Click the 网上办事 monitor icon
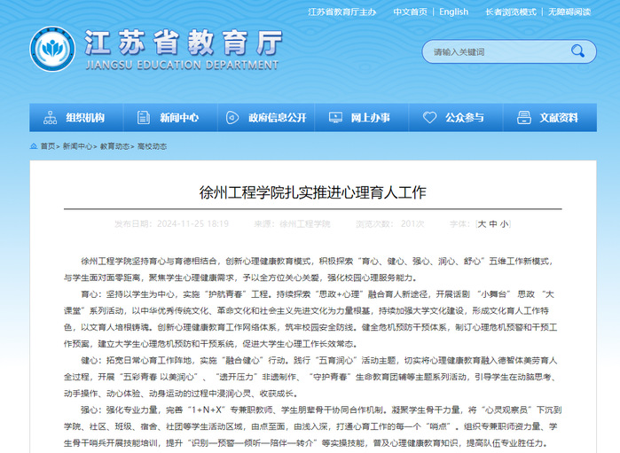 [x=335, y=118]
